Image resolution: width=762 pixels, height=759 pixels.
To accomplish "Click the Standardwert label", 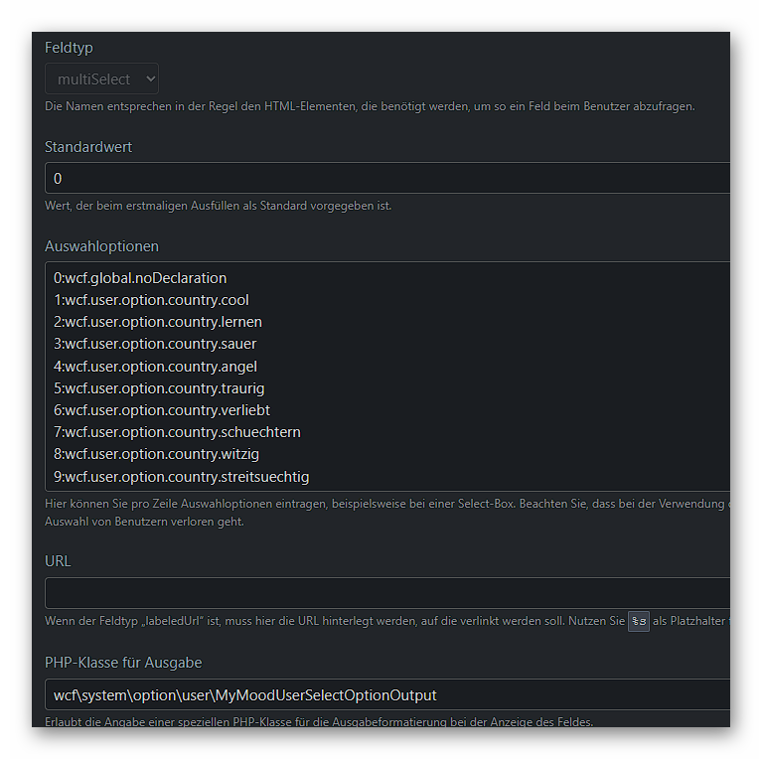I will [x=88, y=146].
